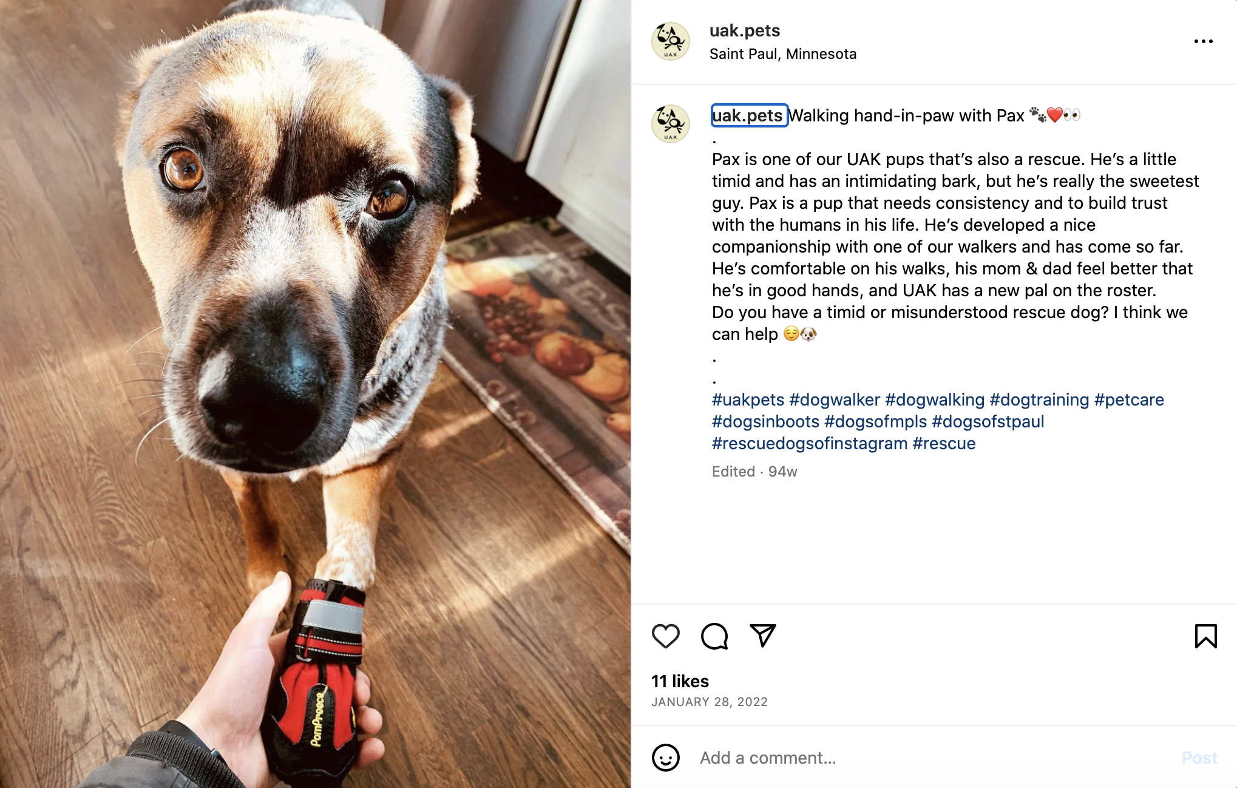
Task: Click into the Add a comment field
Action: [x=935, y=758]
